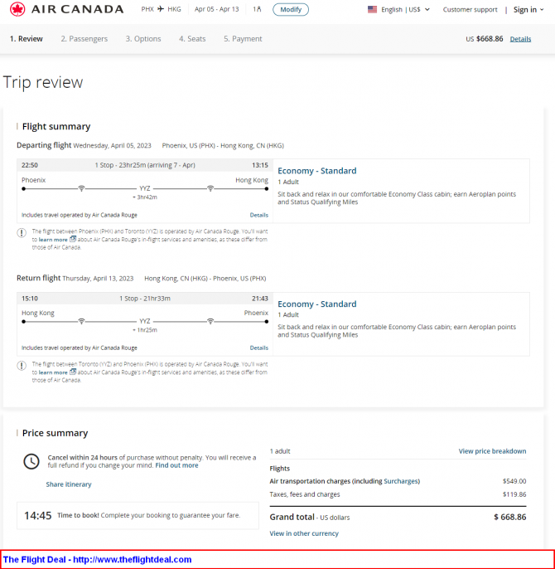
Task: Click return departure time 15:10
Action: (x=29, y=299)
